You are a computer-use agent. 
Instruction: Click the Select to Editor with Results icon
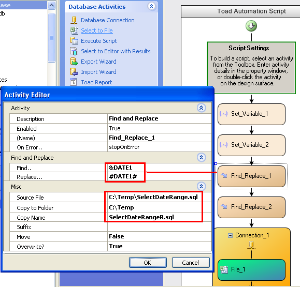tap(74, 51)
